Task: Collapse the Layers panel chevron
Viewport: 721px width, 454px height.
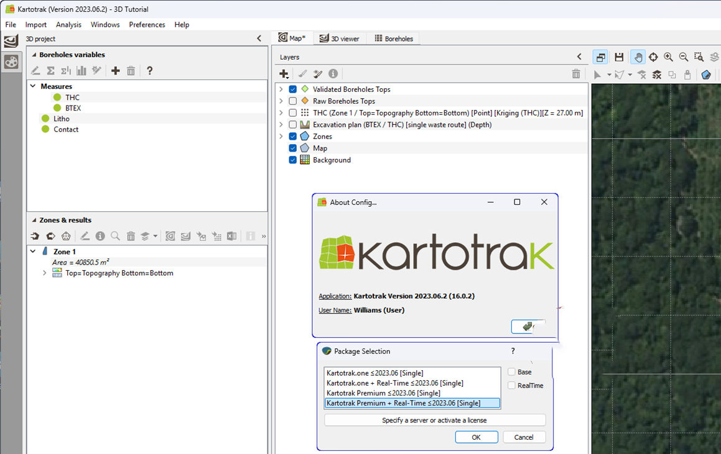Action: tap(579, 57)
